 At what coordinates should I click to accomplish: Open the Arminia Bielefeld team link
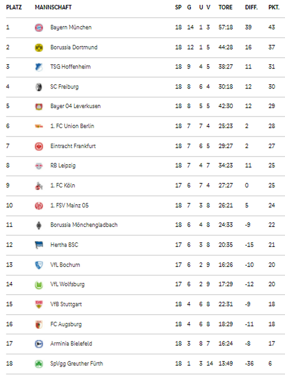(x=71, y=344)
